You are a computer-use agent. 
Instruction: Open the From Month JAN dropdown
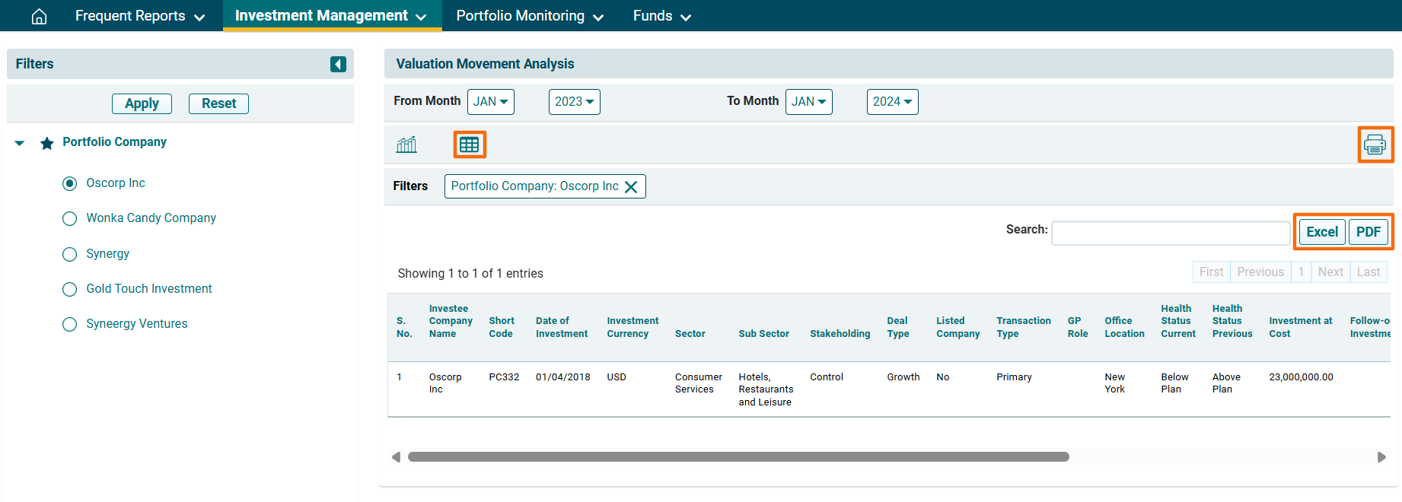pos(490,102)
